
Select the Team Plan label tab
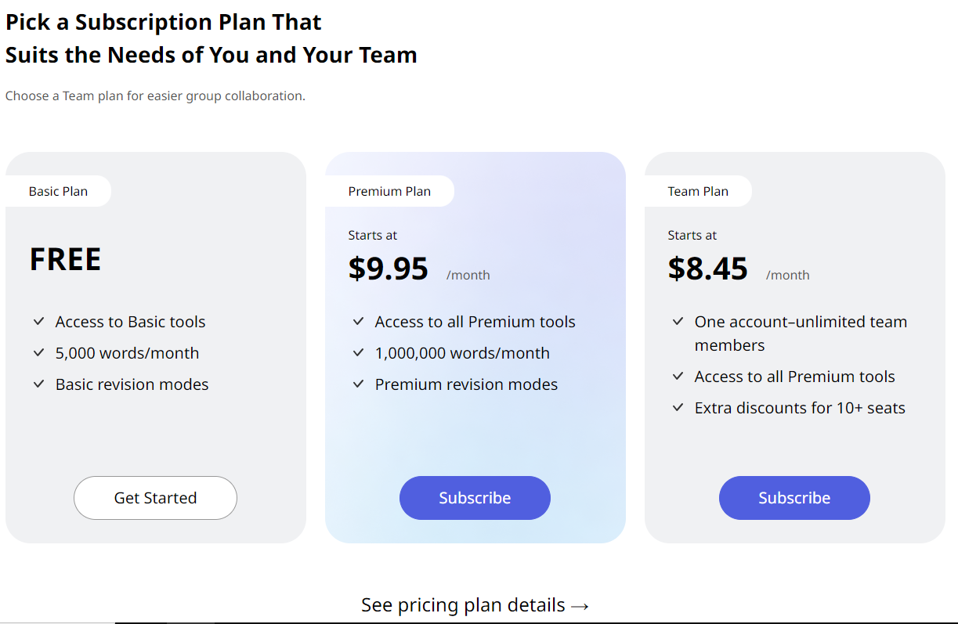(x=698, y=191)
